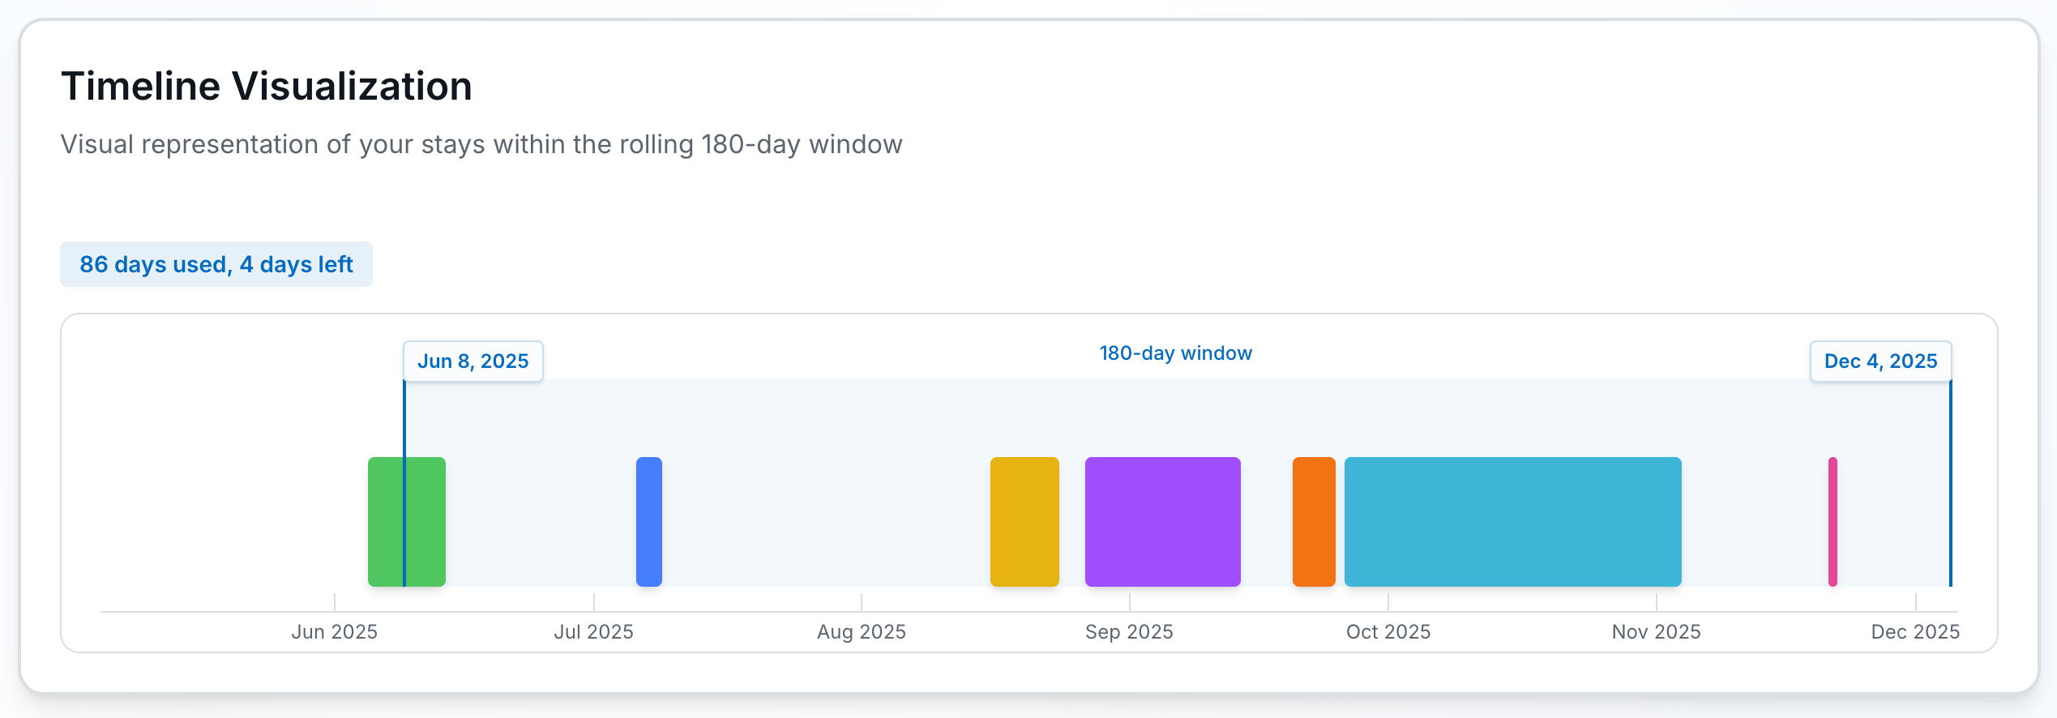Select the narrow blue stay bar
The height and width of the screenshot is (718, 2057).
tap(649, 521)
